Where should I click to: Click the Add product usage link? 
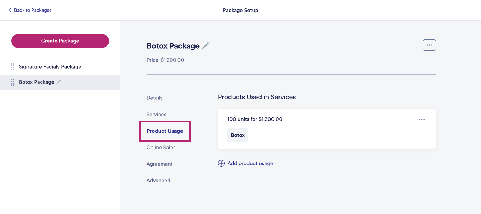pos(250,163)
